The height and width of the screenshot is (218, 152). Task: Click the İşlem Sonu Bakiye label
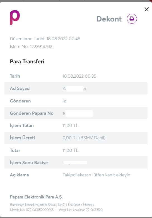click(x=29, y=163)
